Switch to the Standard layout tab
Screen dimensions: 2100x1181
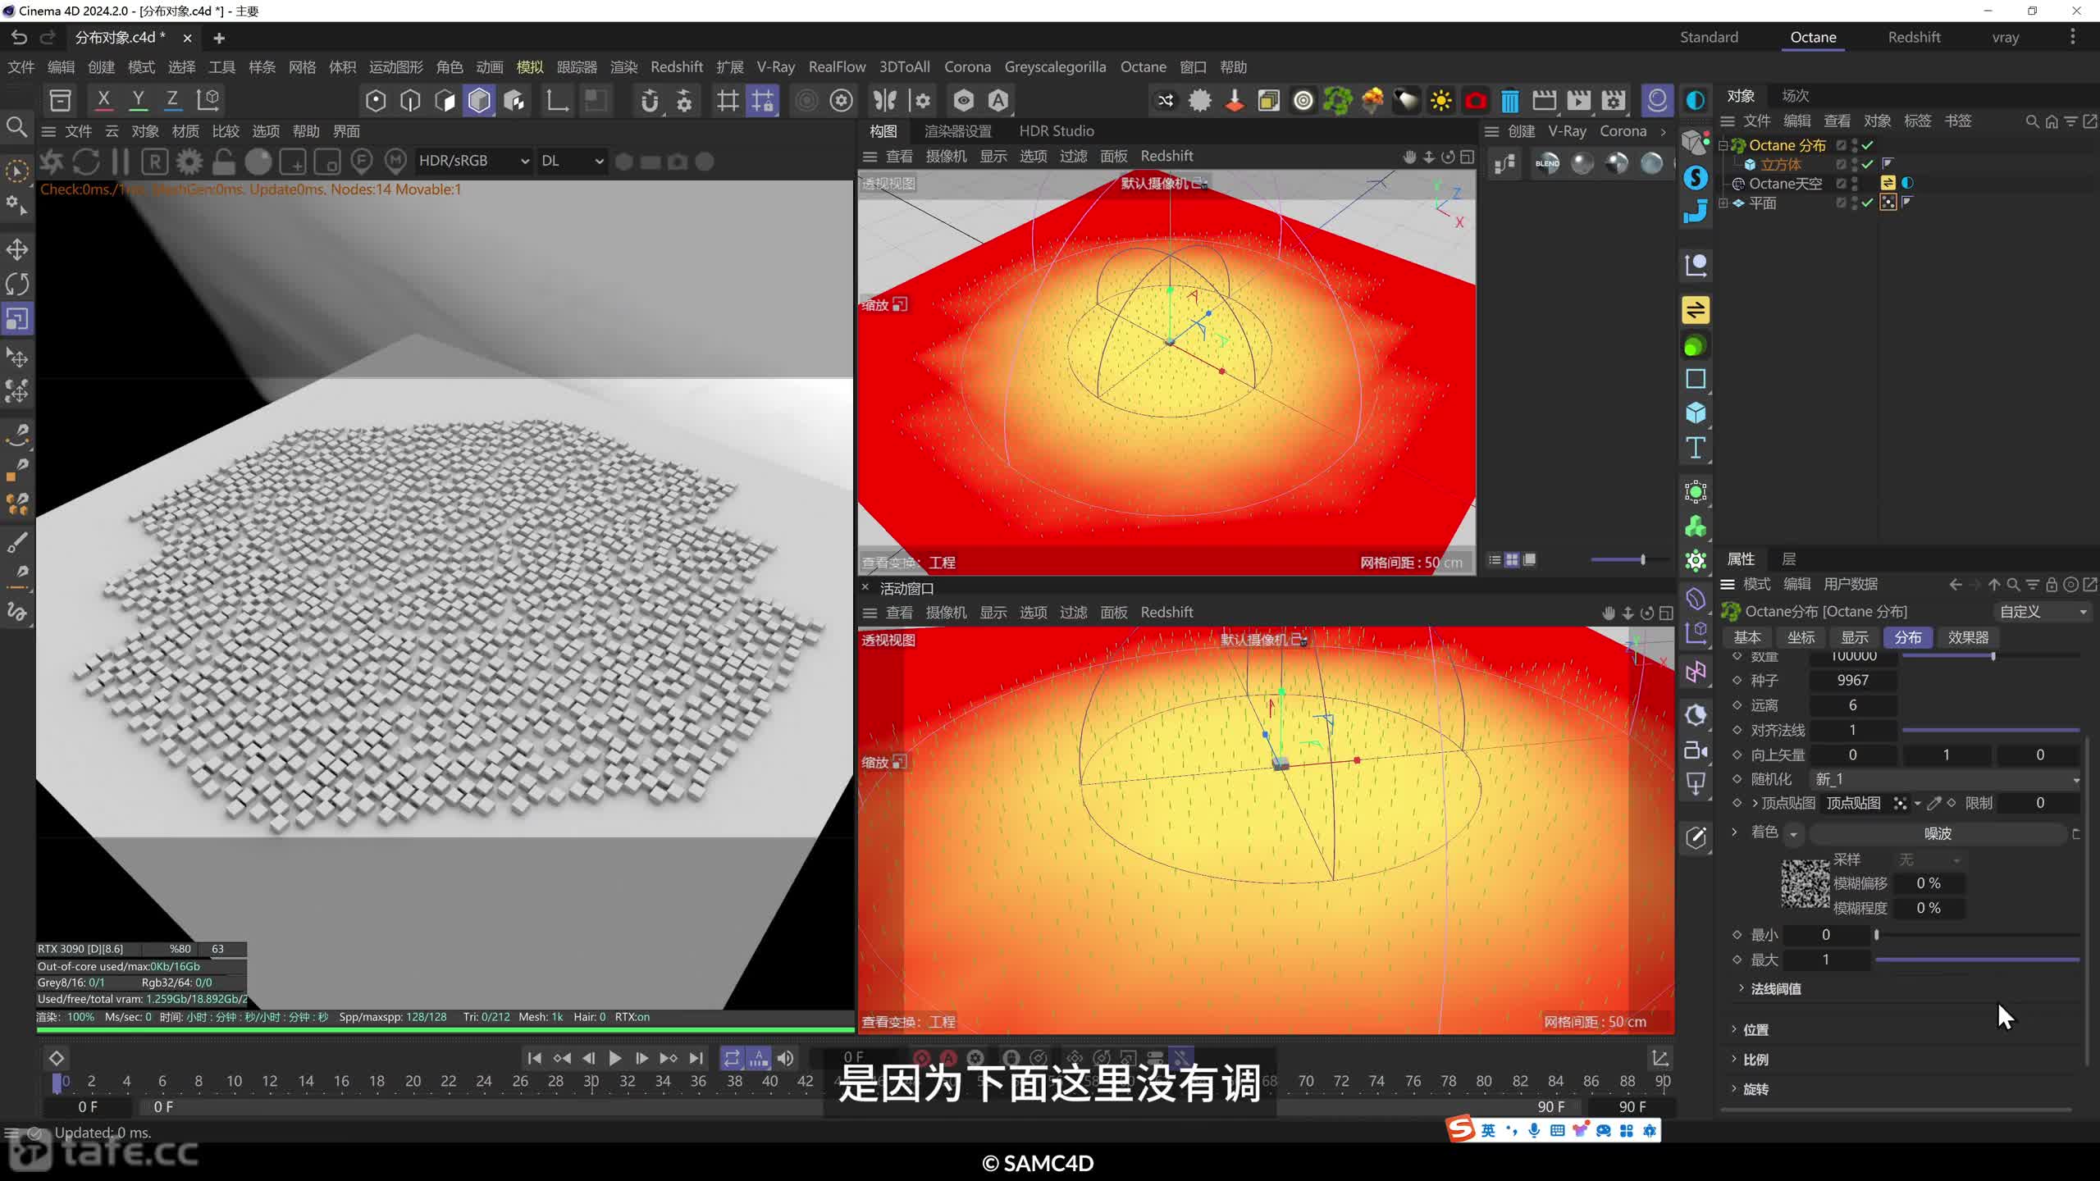tap(1709, 37)
